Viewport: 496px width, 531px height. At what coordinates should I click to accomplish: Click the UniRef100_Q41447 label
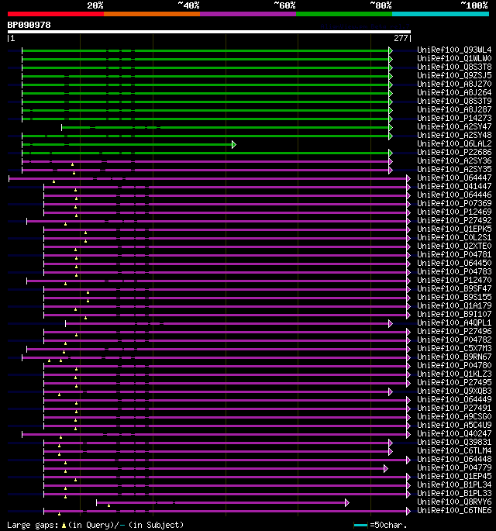[x=454, y=187]
